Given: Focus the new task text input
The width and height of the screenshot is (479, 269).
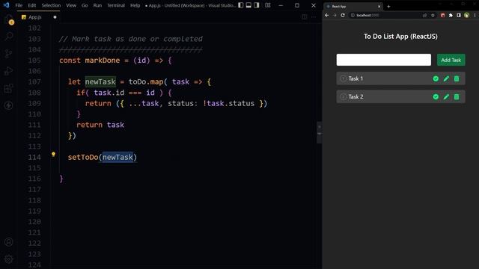Looking at the screenshot, I should click(384, 60).
